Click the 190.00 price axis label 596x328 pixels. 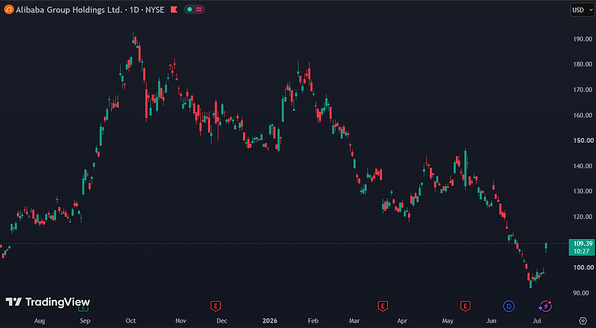(583, 39)
